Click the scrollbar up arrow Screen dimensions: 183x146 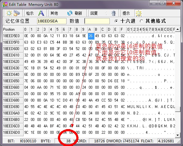coord(177,29)
